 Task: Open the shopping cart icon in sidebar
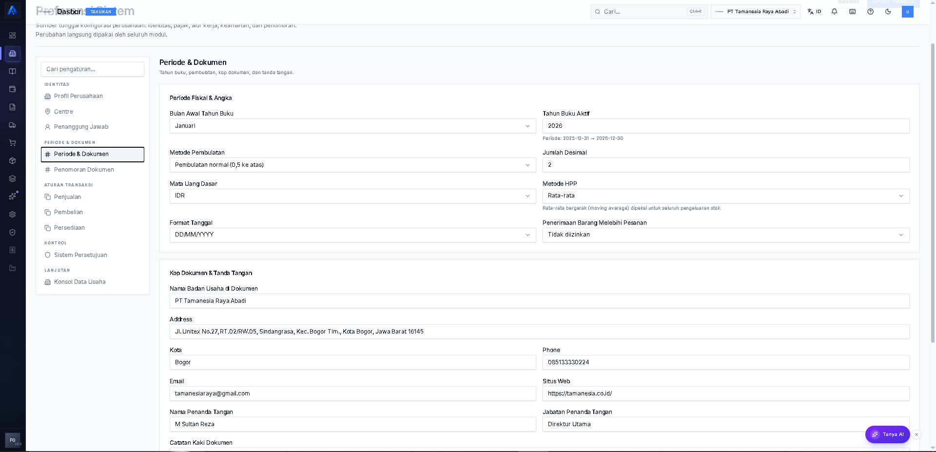13,143
